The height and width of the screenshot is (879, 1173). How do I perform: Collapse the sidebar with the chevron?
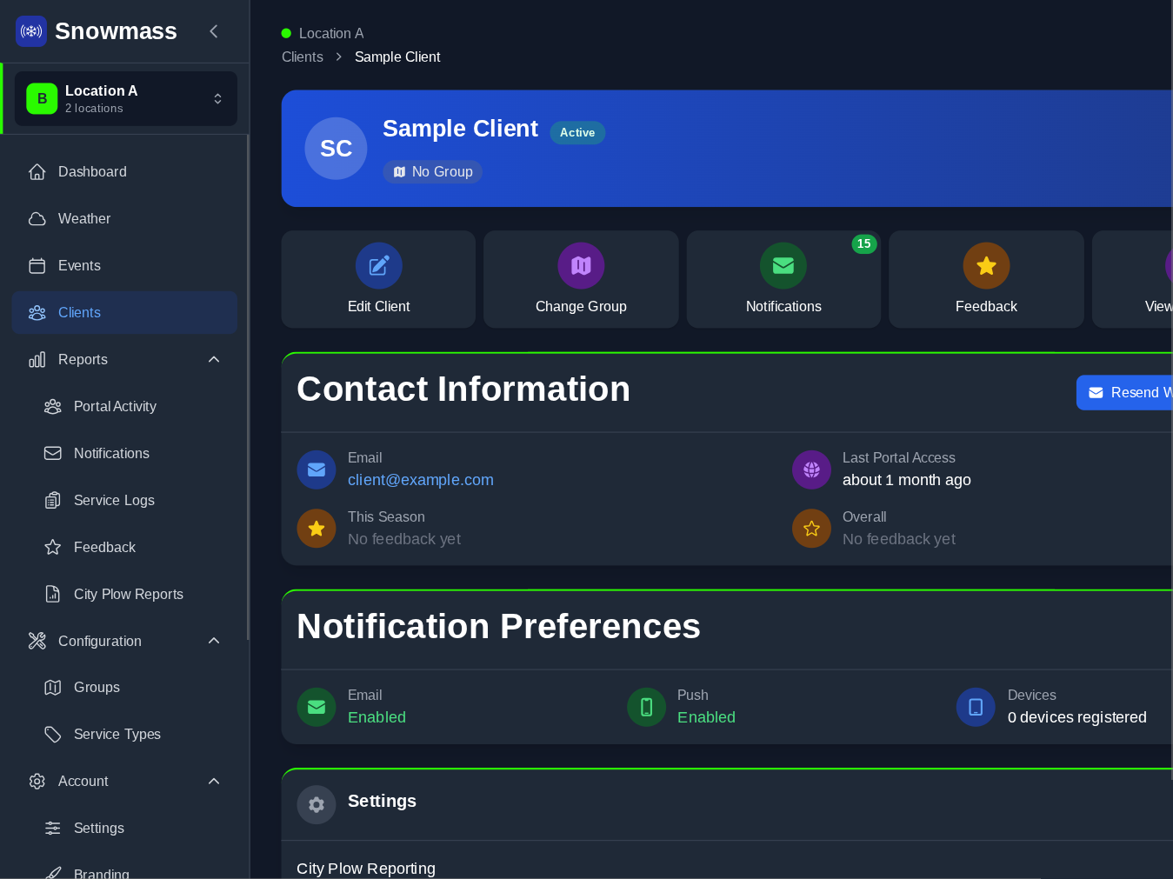[x=214, y=31]
